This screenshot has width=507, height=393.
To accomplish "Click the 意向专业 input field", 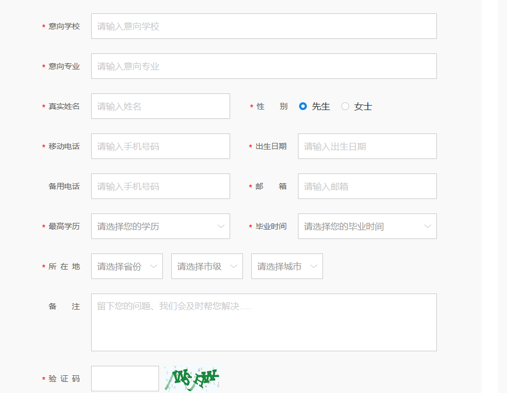I will [264, 66].
